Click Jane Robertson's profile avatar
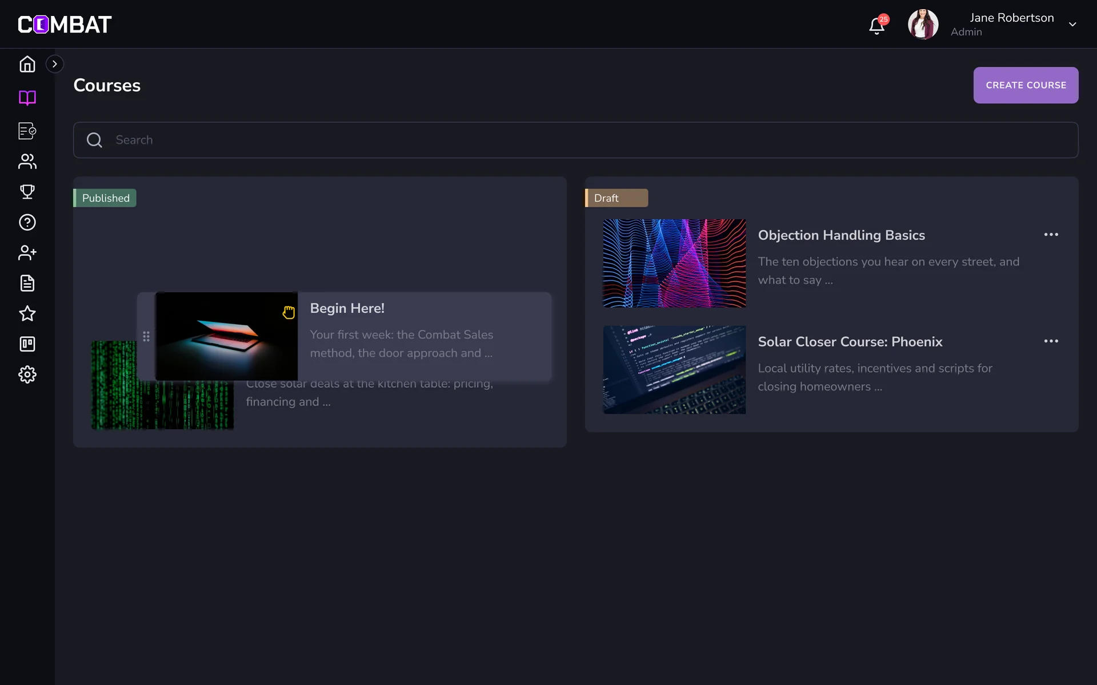 point(923,25)
